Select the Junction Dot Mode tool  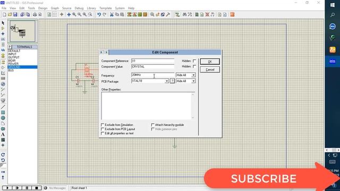[3, 34]
